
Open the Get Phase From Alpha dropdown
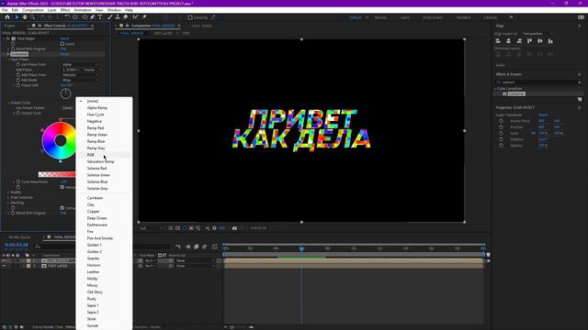[80, 64]
